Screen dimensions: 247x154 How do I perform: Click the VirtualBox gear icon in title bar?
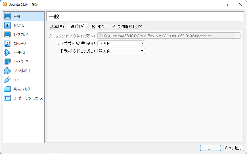point(5,4)
